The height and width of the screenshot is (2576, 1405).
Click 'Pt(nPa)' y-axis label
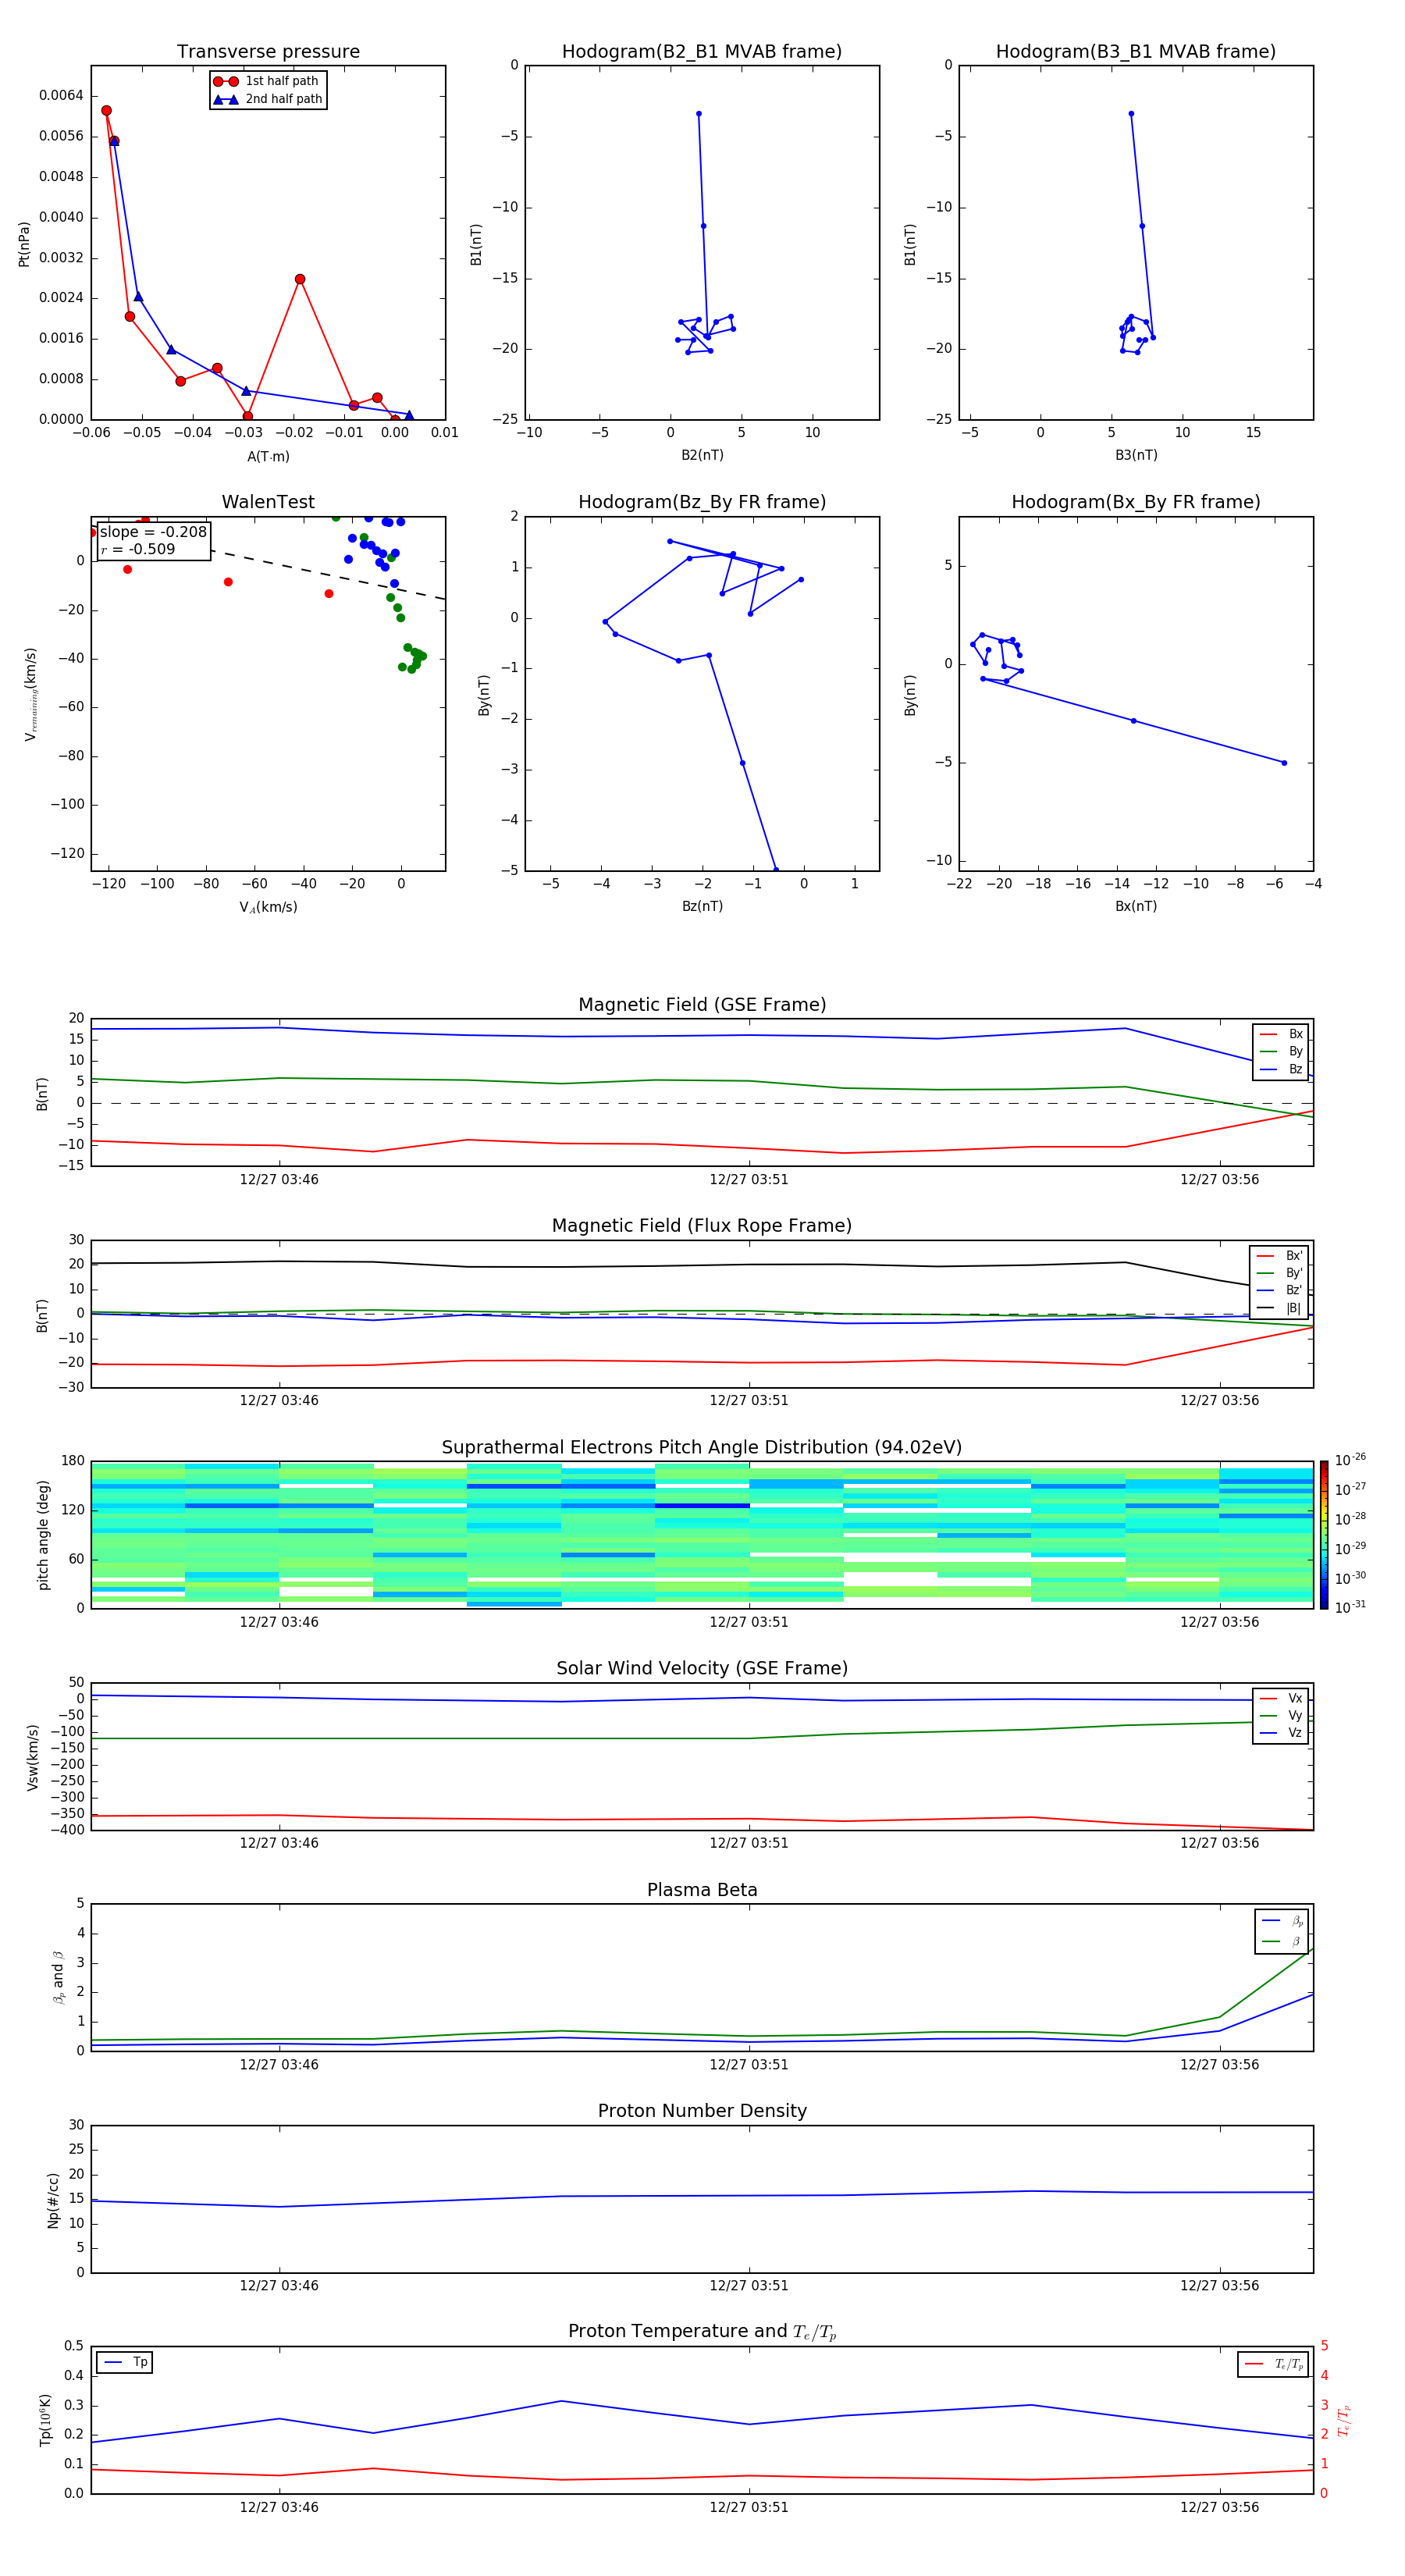point(24,243)
